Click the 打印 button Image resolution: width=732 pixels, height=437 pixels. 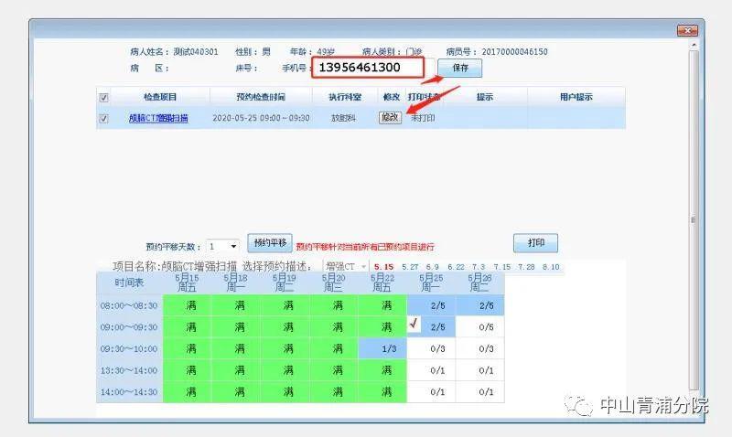535,243
